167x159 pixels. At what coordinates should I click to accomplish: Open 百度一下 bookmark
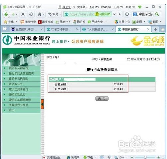click(x=63, y=22)
